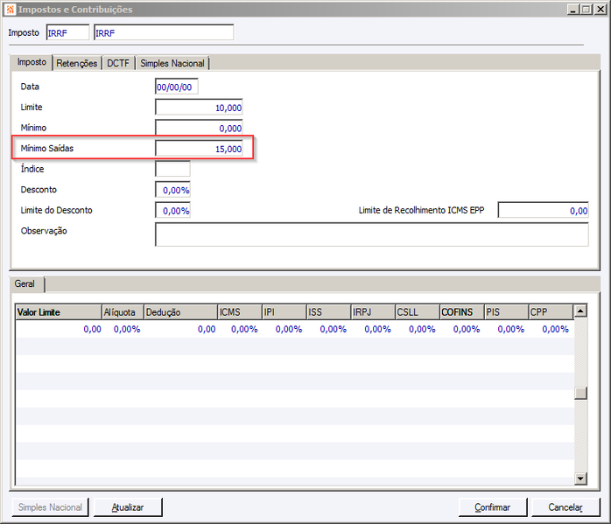The width and height of the screenshot is (611, 524).
Task: Click the ISS column header
Action: 329,312
